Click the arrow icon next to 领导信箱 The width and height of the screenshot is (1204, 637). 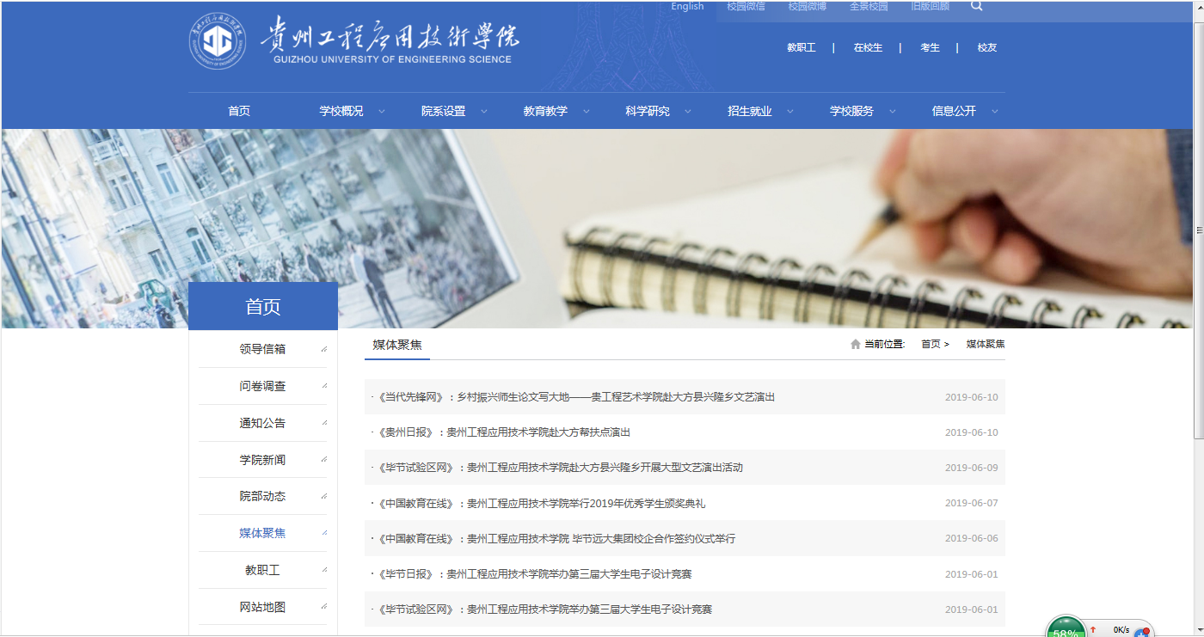tap(324, 349)
